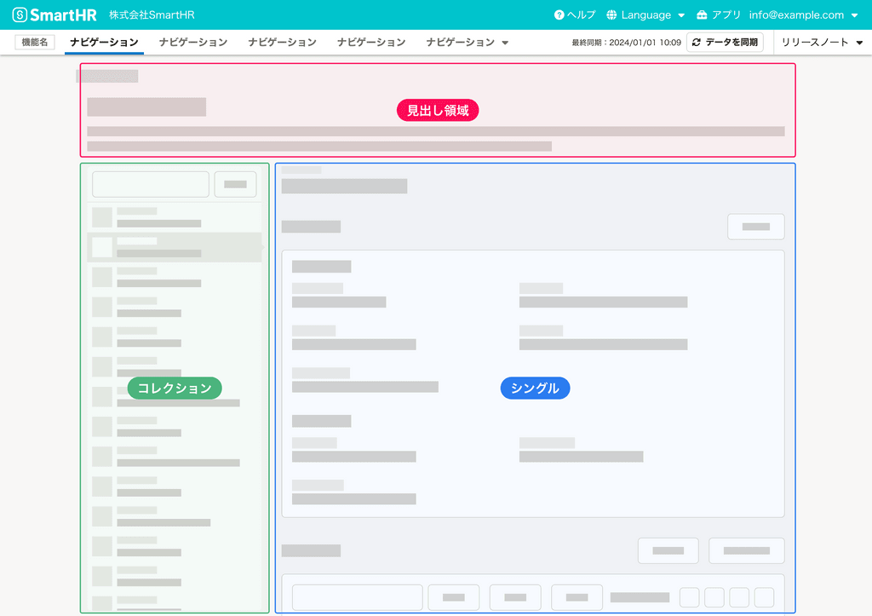
Task: Select the active first ナビゲーション tab
Action: pos(104,41)
